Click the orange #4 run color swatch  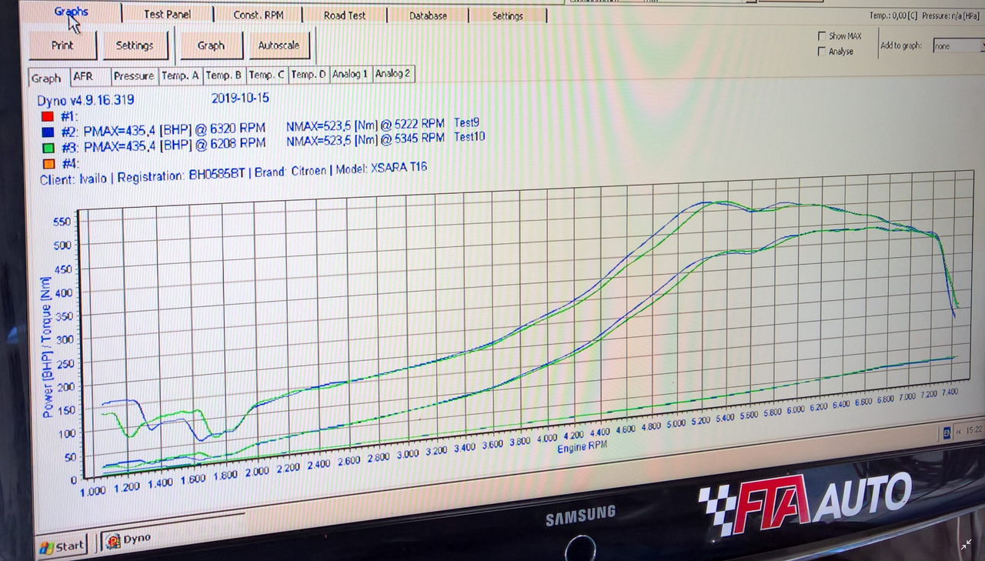pyautogui.click(x=48, y=163)
